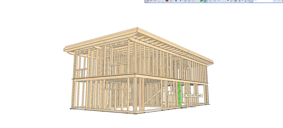Click the black left-pointing arrow icon
Viewport: 283px width, 128px height.
pos(180,1)
